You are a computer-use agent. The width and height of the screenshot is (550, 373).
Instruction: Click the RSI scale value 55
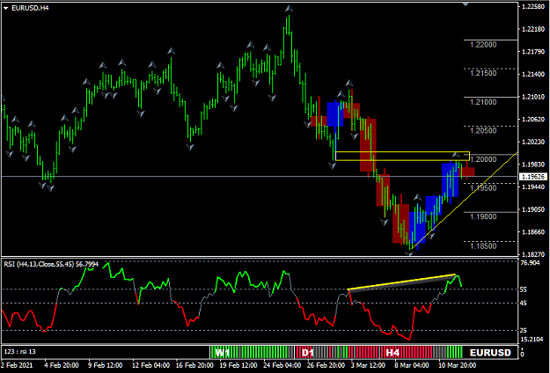click(x=525, y=289)
